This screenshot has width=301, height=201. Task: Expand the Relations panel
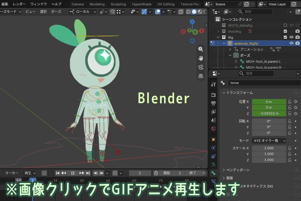[224, 178]
